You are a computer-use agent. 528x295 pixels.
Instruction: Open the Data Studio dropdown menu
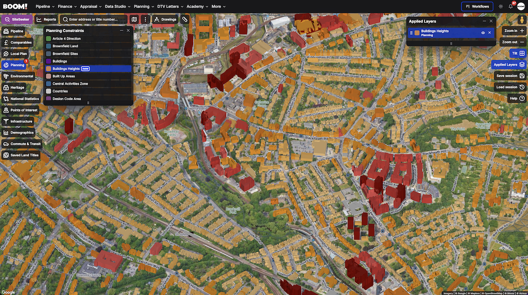[118, 6]
